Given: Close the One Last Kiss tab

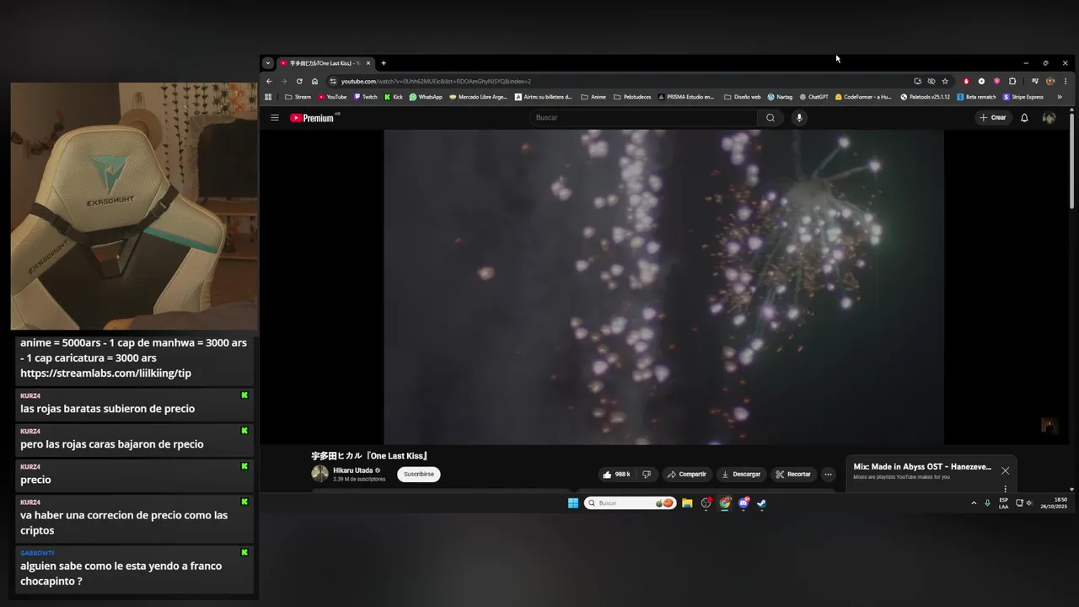Looking at the screenshot, I should click(368, 63).
